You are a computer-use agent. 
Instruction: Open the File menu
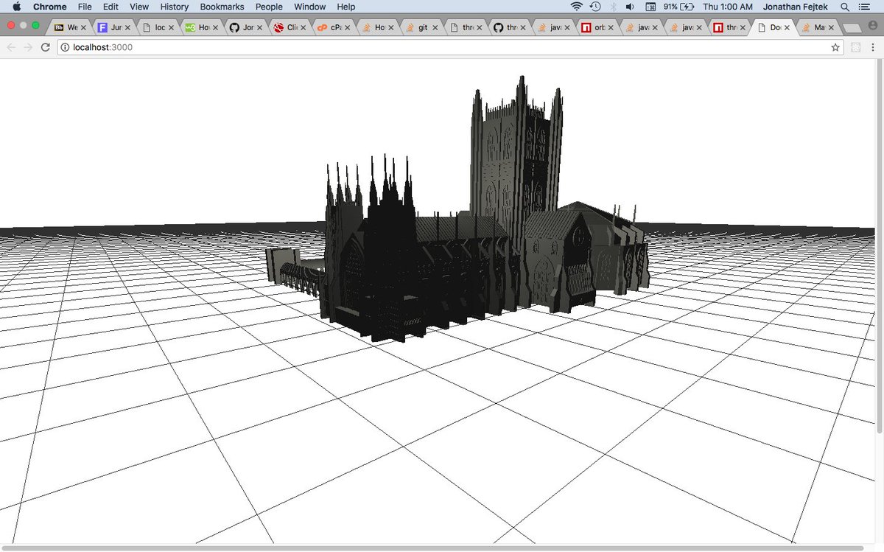coord(85,7)
